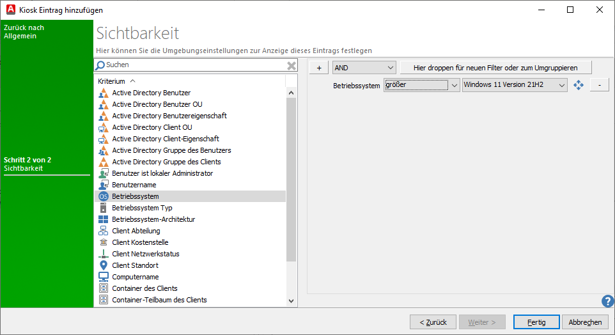615x335 pixels.
Task: Click the Abbrechen button
Action: (585, 322)
